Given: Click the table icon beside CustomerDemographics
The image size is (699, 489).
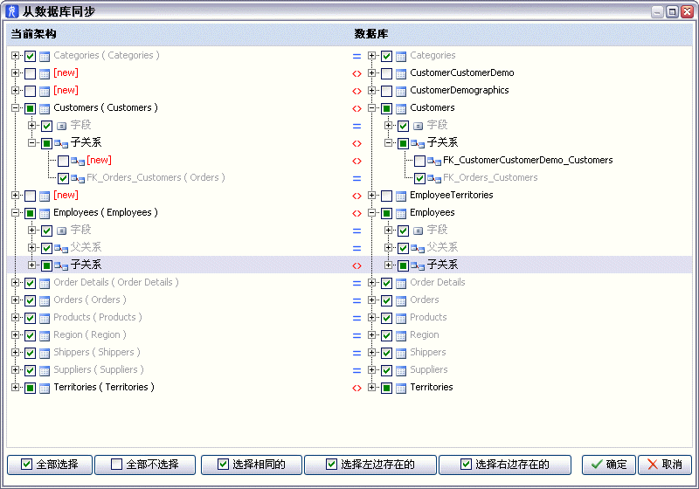Looking at the screenshot, I should click(x=401, y=91).
